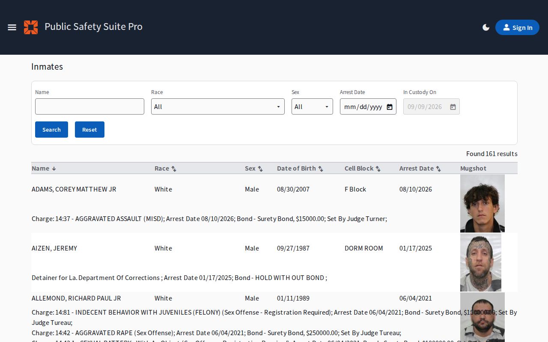Open the Arrest Date calendar picker icon

[390, 107]
